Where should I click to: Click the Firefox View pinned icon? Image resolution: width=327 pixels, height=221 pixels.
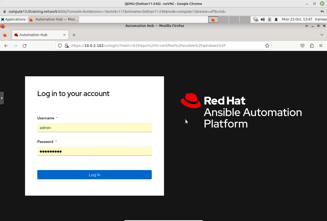[5, 35]
